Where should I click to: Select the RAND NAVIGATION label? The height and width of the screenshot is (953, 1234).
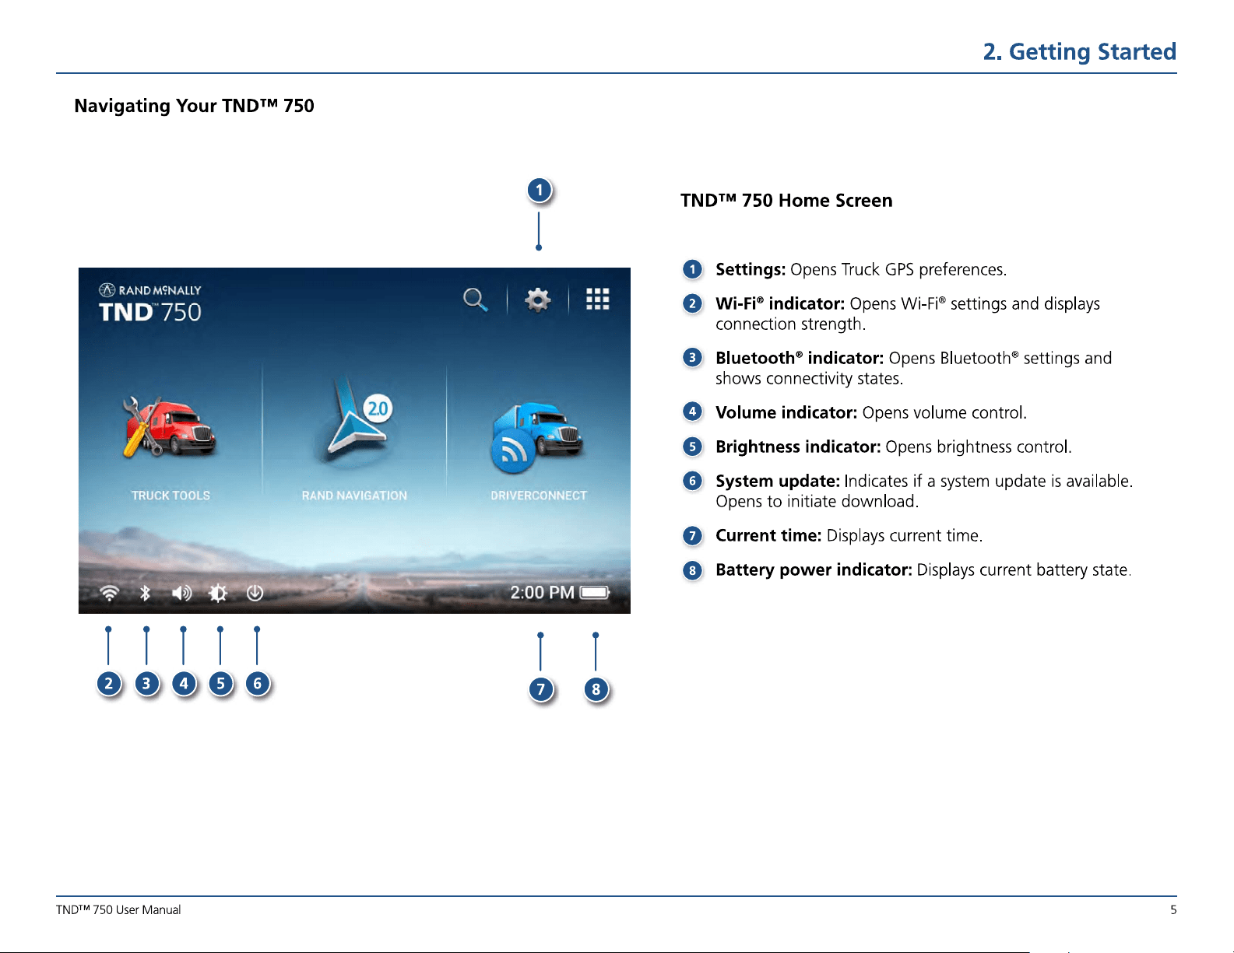[354, 496]
